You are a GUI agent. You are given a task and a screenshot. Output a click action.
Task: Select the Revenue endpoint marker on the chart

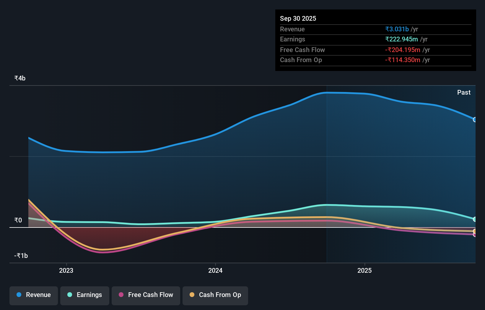click(x=475, y=120)
